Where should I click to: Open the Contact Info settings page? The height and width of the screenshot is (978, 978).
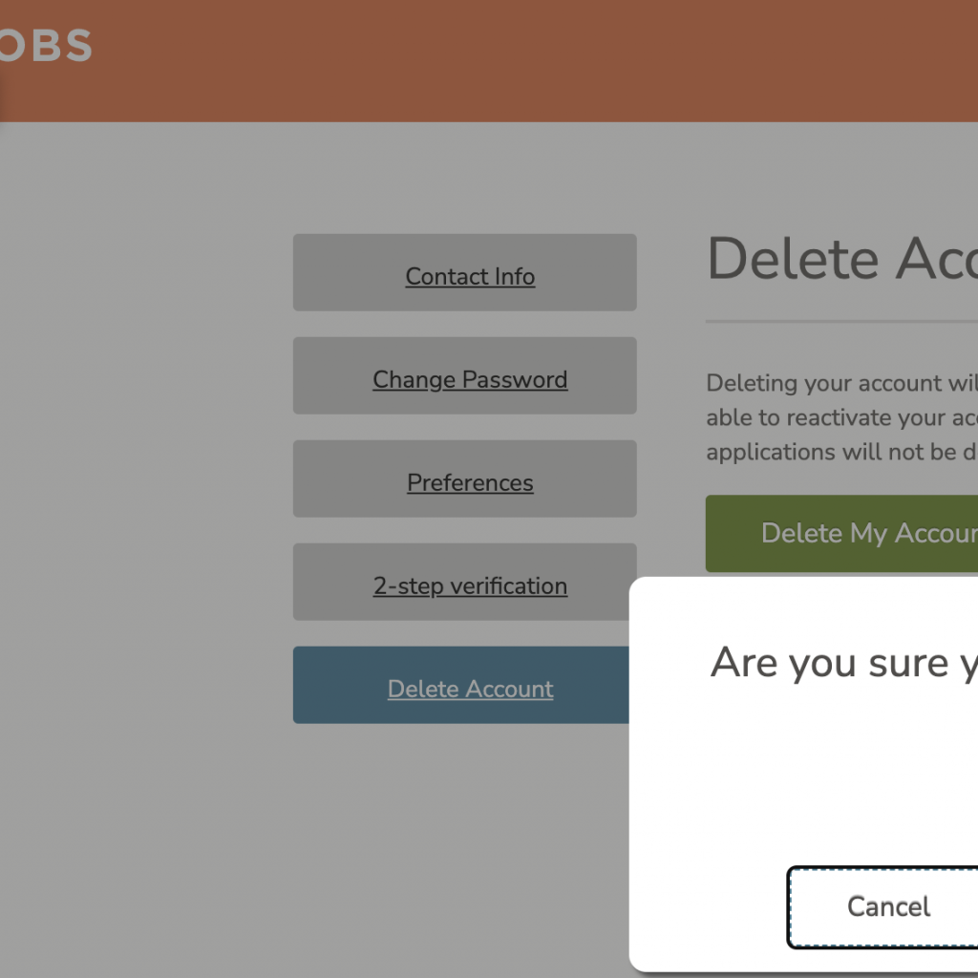[x=470, y=276]
